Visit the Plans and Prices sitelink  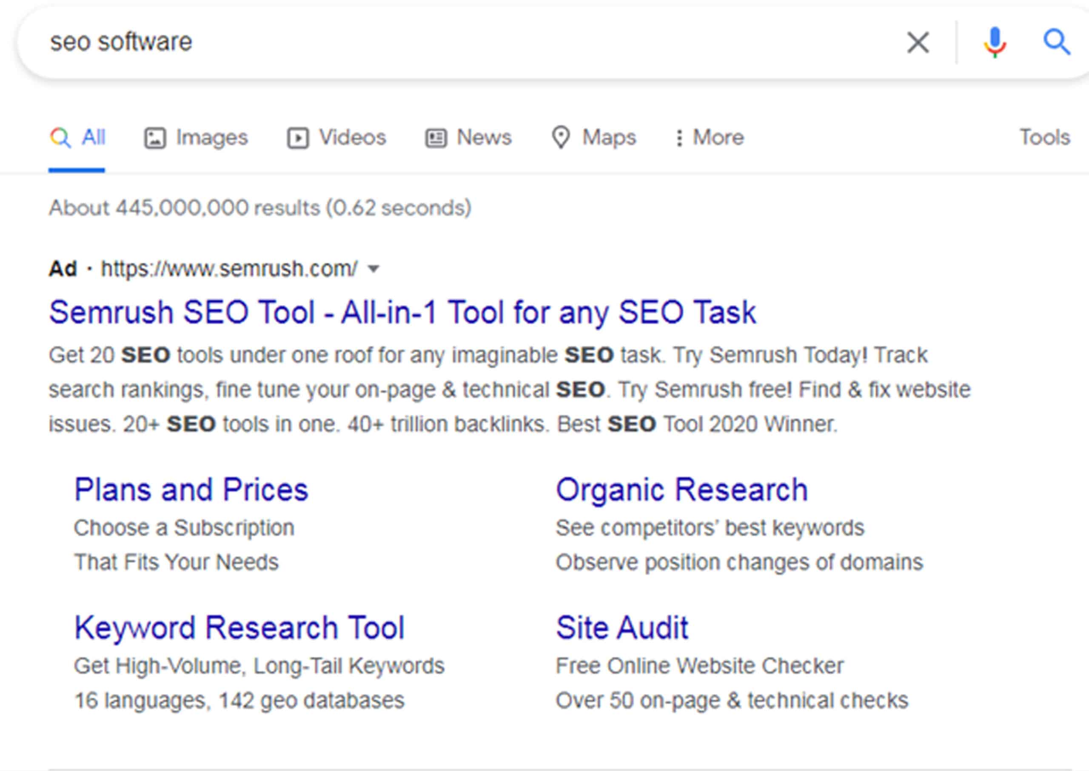(x=191, y=489)
